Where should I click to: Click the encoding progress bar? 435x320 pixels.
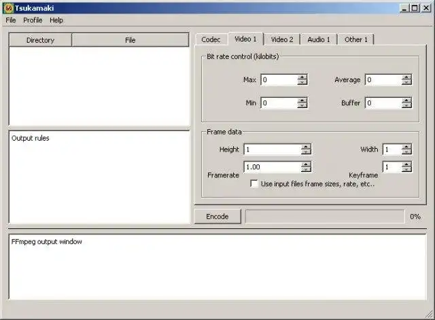coord(325,216)
